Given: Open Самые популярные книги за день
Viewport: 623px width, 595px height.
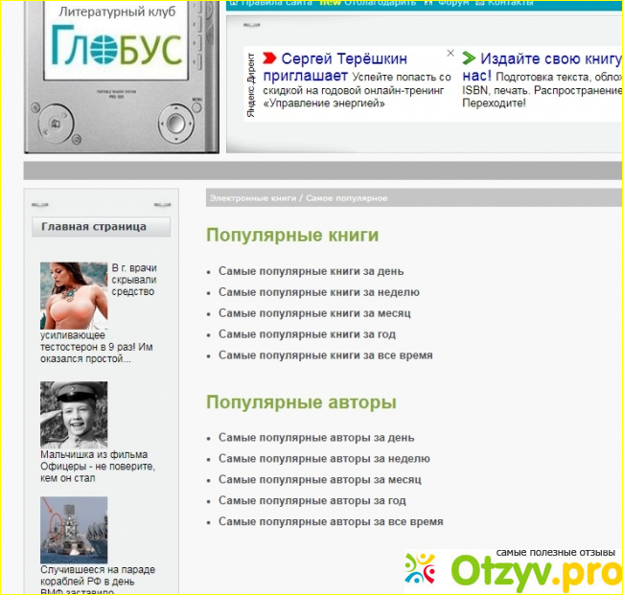Looking at the screenshot, I should pyautogui.click(x=311, y=271).
